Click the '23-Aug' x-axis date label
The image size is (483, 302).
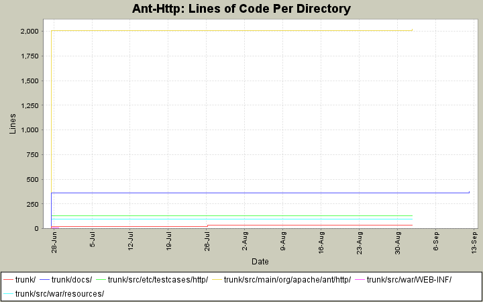[359, 243]
